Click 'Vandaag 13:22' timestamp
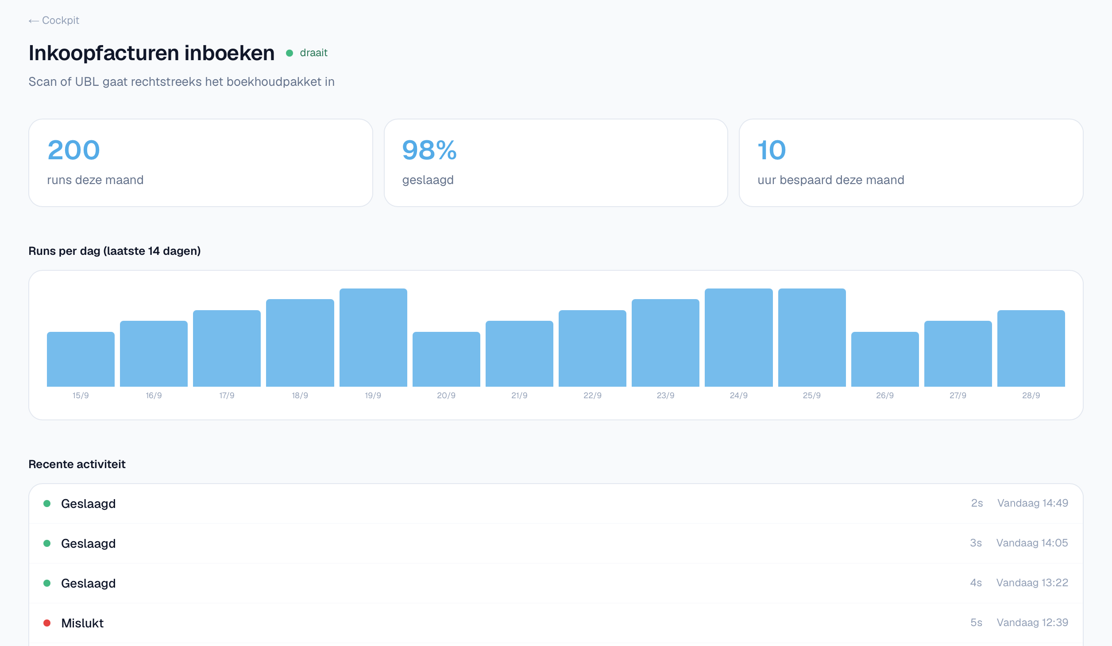The width and height of the screenshot is (1112, 646). tap(1032, 583)
